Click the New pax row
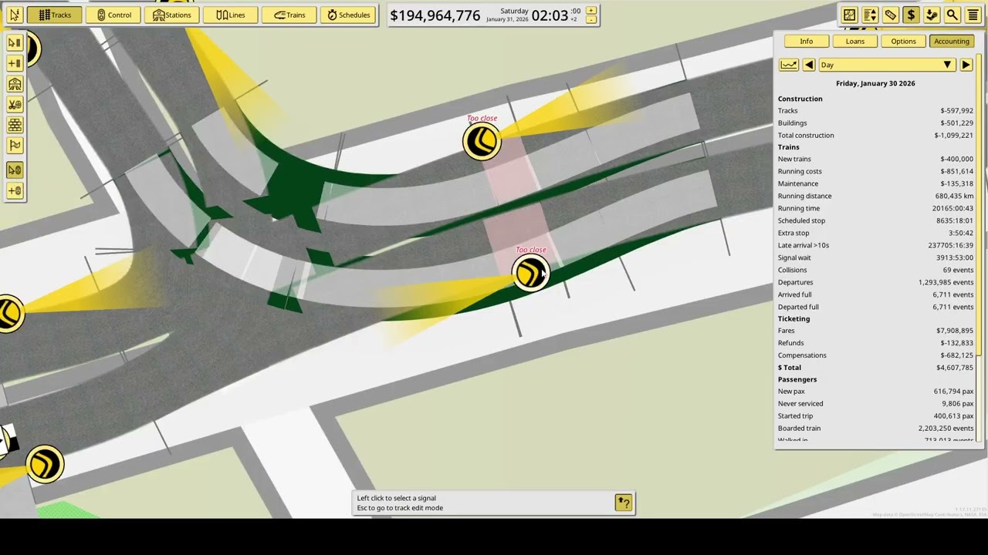The height and width of the screenshot is (555, 988). click(x=875, y=392)
